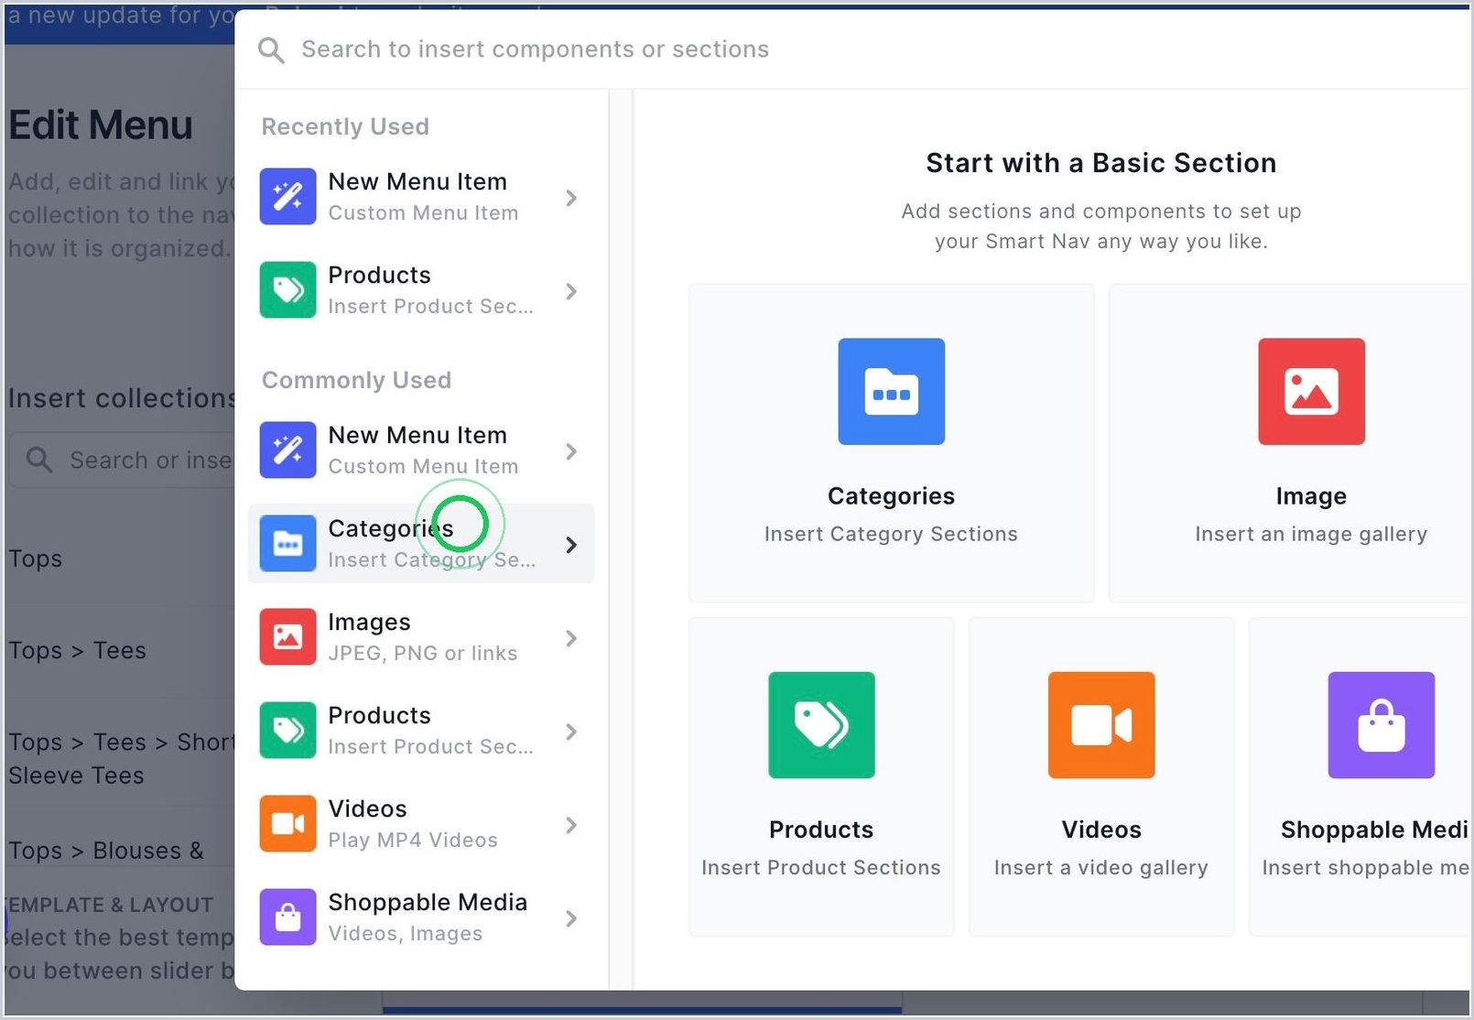This screenshot has height=1020, width=1474.
Task: Select the New Menu Item wand icon under Commonly Used
Action: [287, 450]
